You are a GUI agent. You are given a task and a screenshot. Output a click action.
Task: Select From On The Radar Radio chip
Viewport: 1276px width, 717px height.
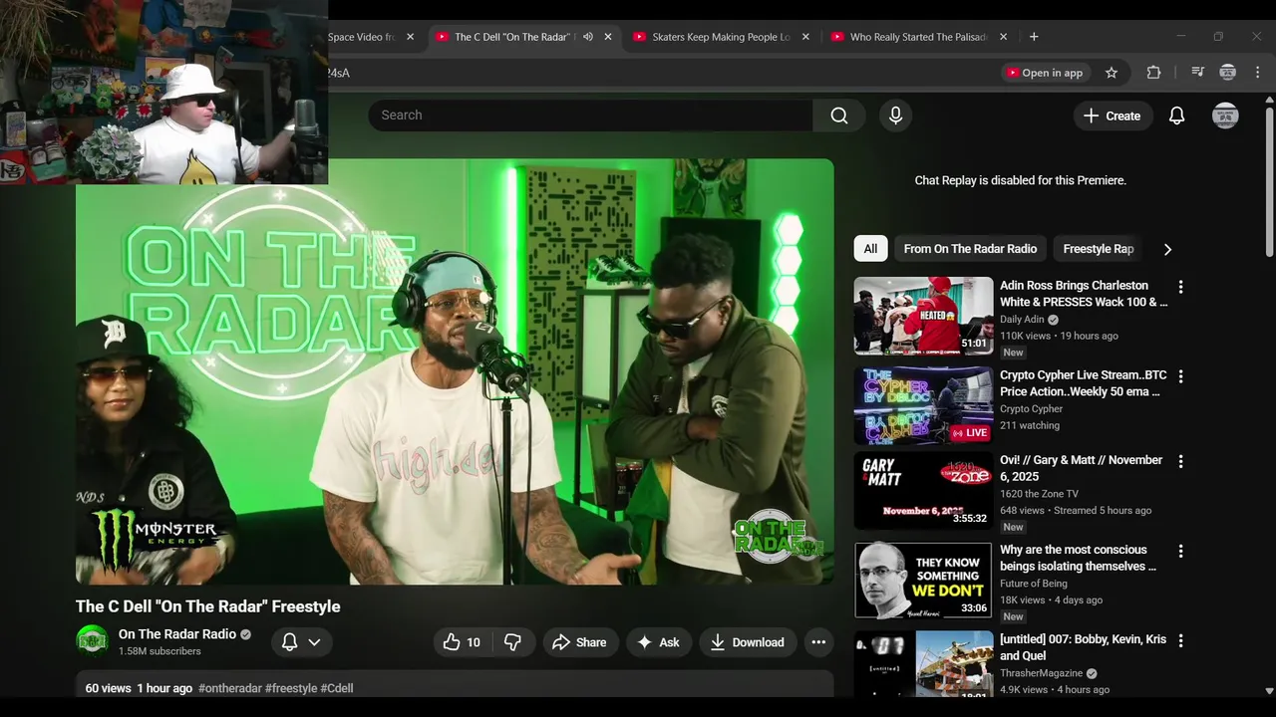click(x=970, y=249)
